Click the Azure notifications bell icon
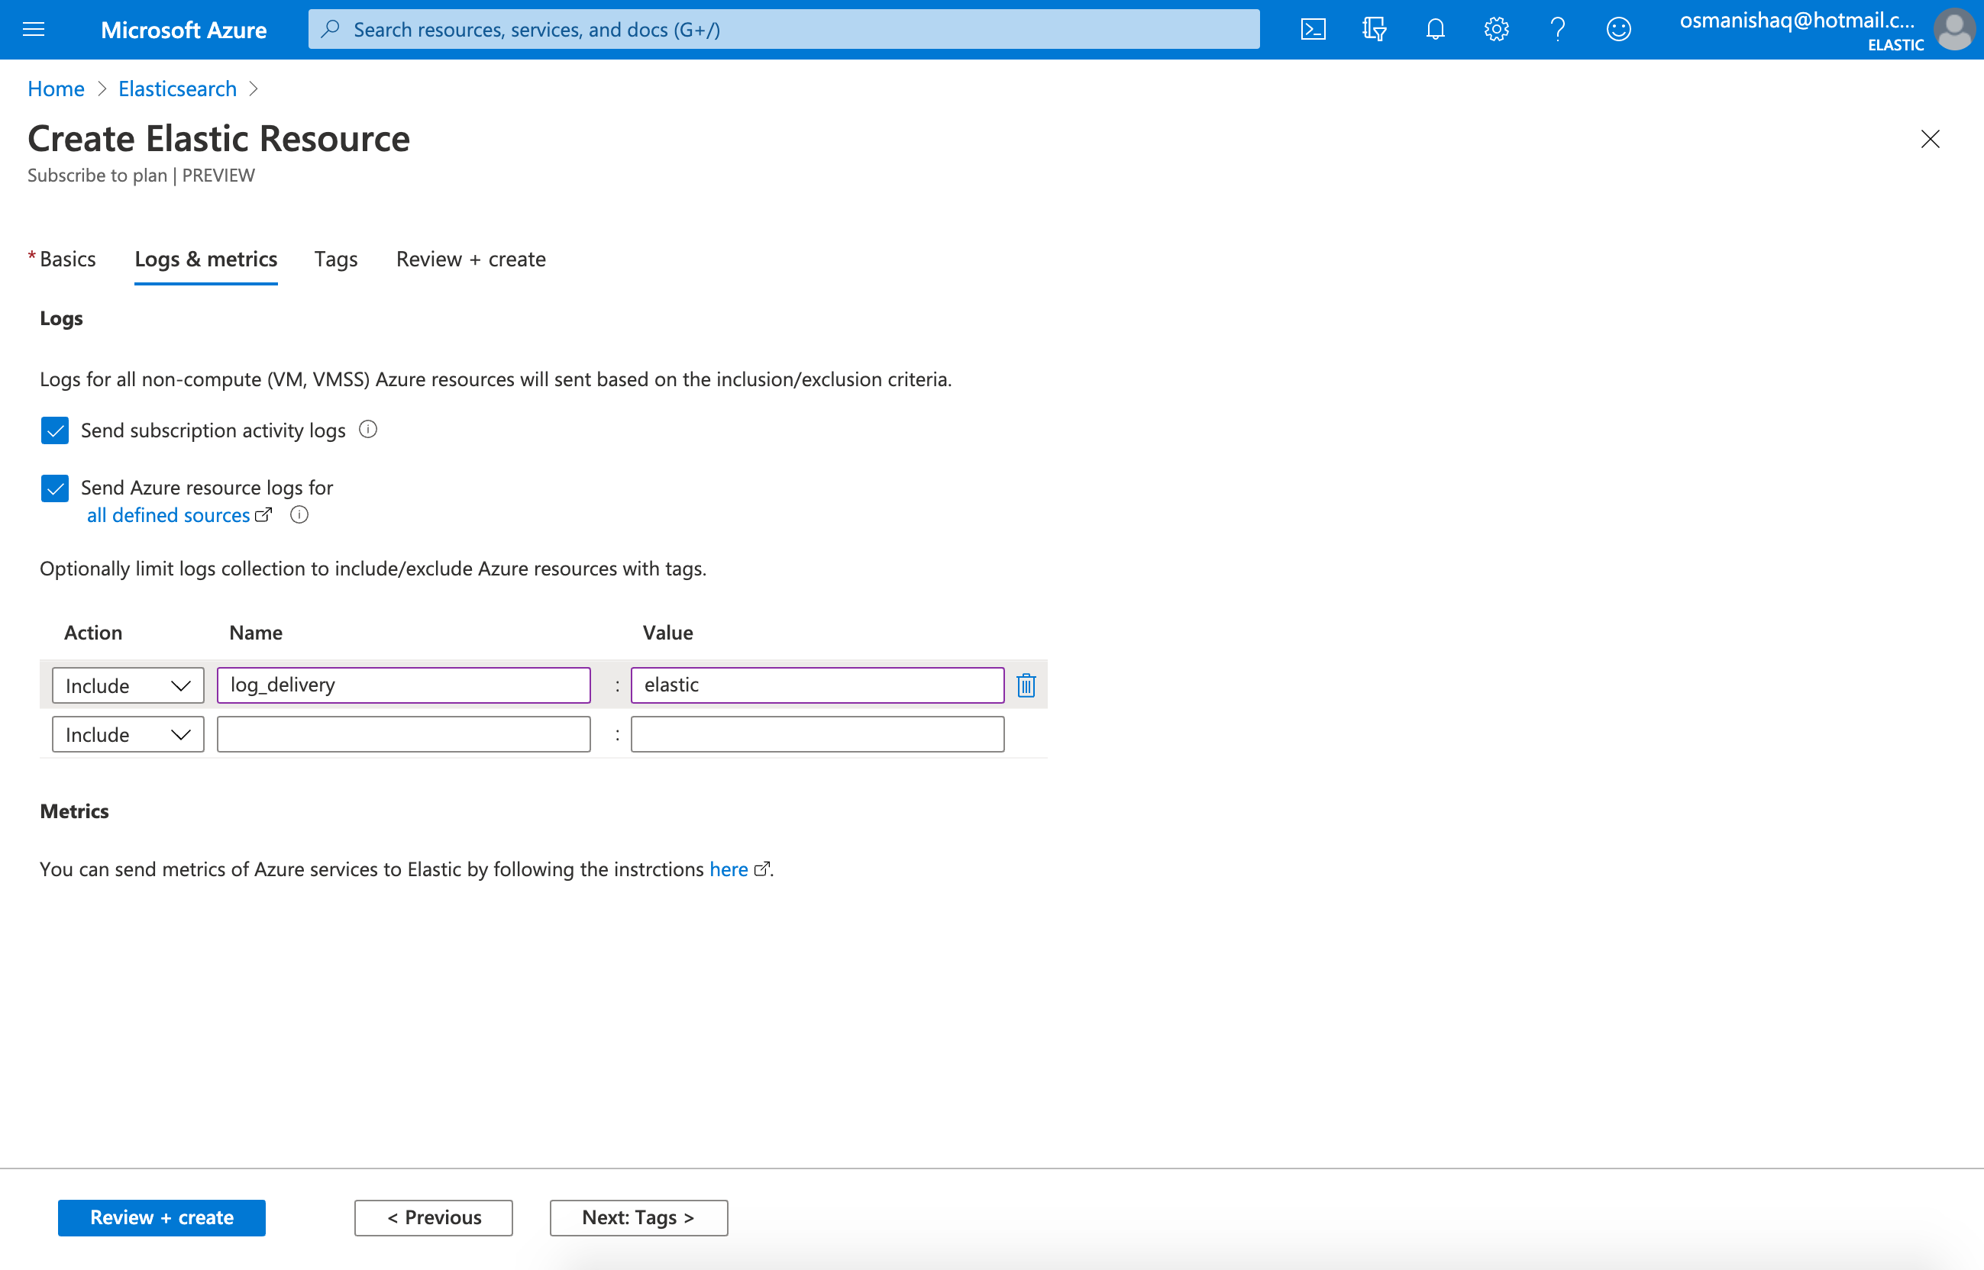The height and width of the screenshot is (1270, 1984). [1433, 29]
